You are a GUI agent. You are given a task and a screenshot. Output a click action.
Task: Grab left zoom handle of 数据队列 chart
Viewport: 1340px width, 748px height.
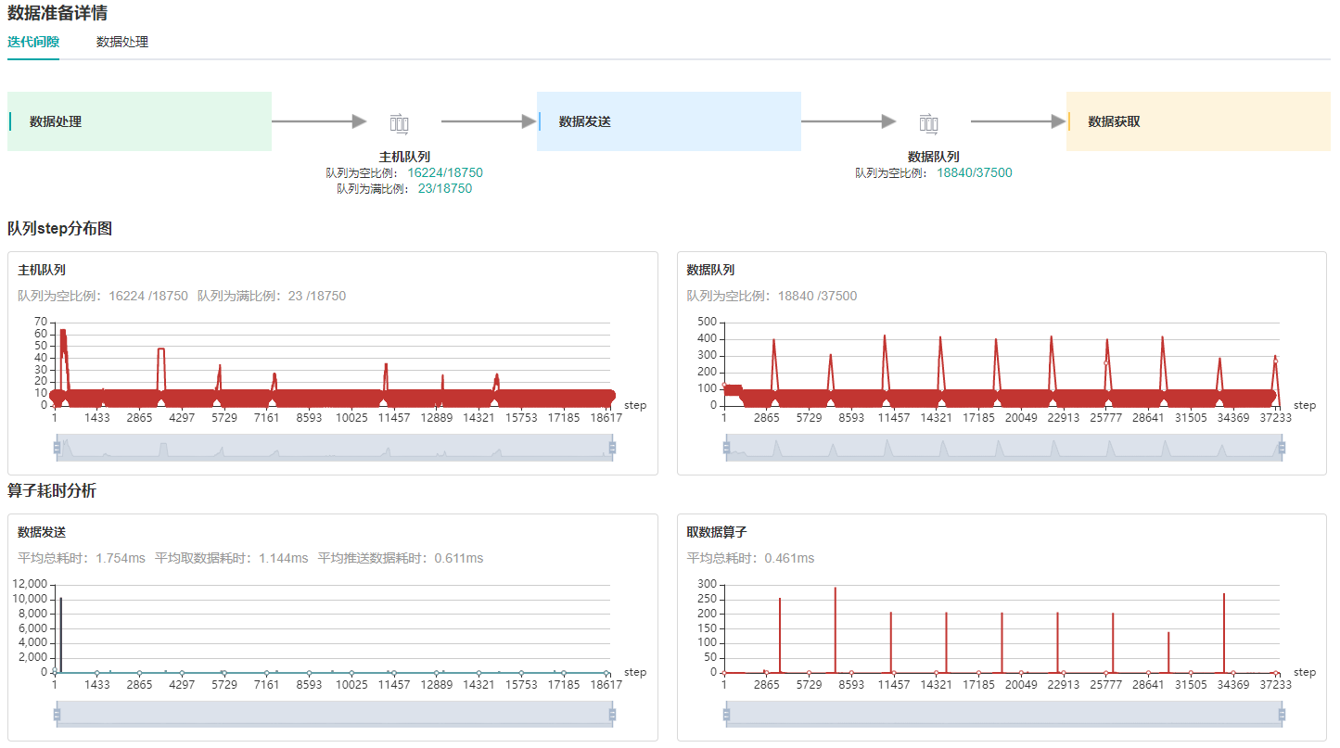click(726, 449)
